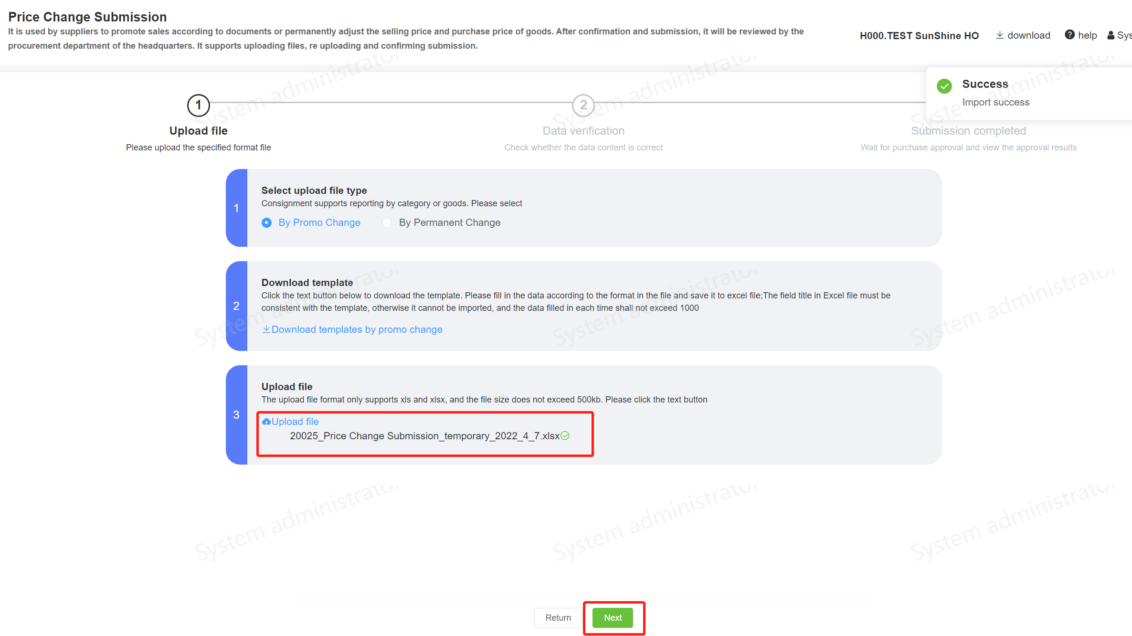Click the green check next to uploaded xlsx
The image size is (1132, 636).
point(565,436)
